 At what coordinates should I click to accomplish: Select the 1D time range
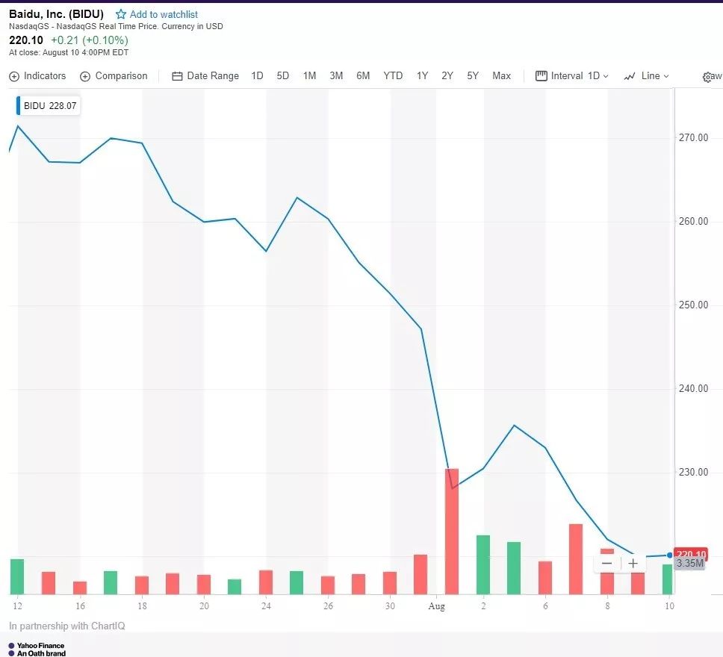pyautogui.click(x=257, y=75)
